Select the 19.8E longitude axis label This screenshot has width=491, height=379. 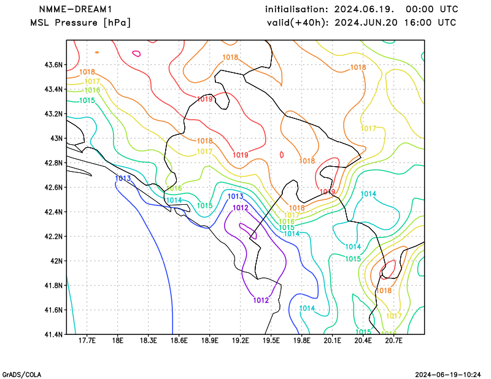[x=301, y=340]
